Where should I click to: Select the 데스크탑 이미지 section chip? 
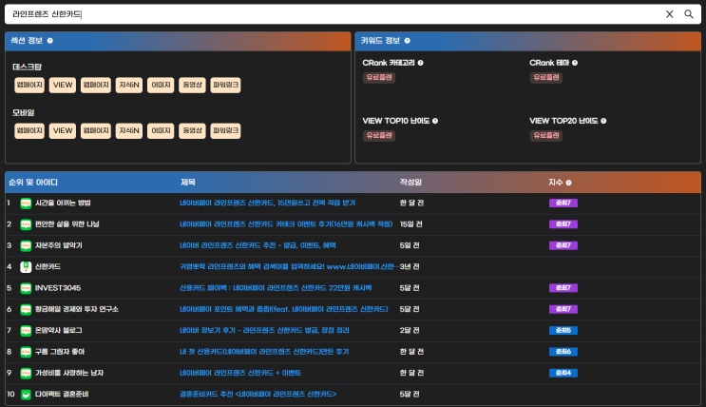click(x=161, y=85)
